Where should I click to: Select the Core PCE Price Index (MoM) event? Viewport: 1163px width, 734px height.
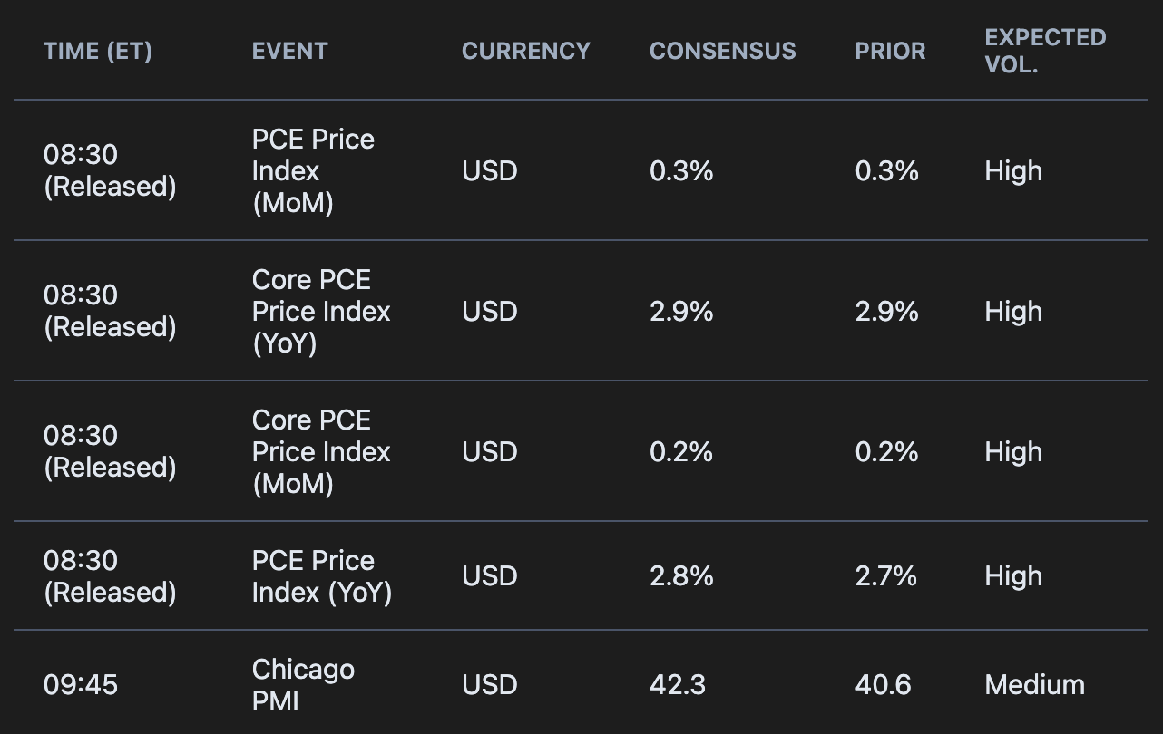(320, 452)
